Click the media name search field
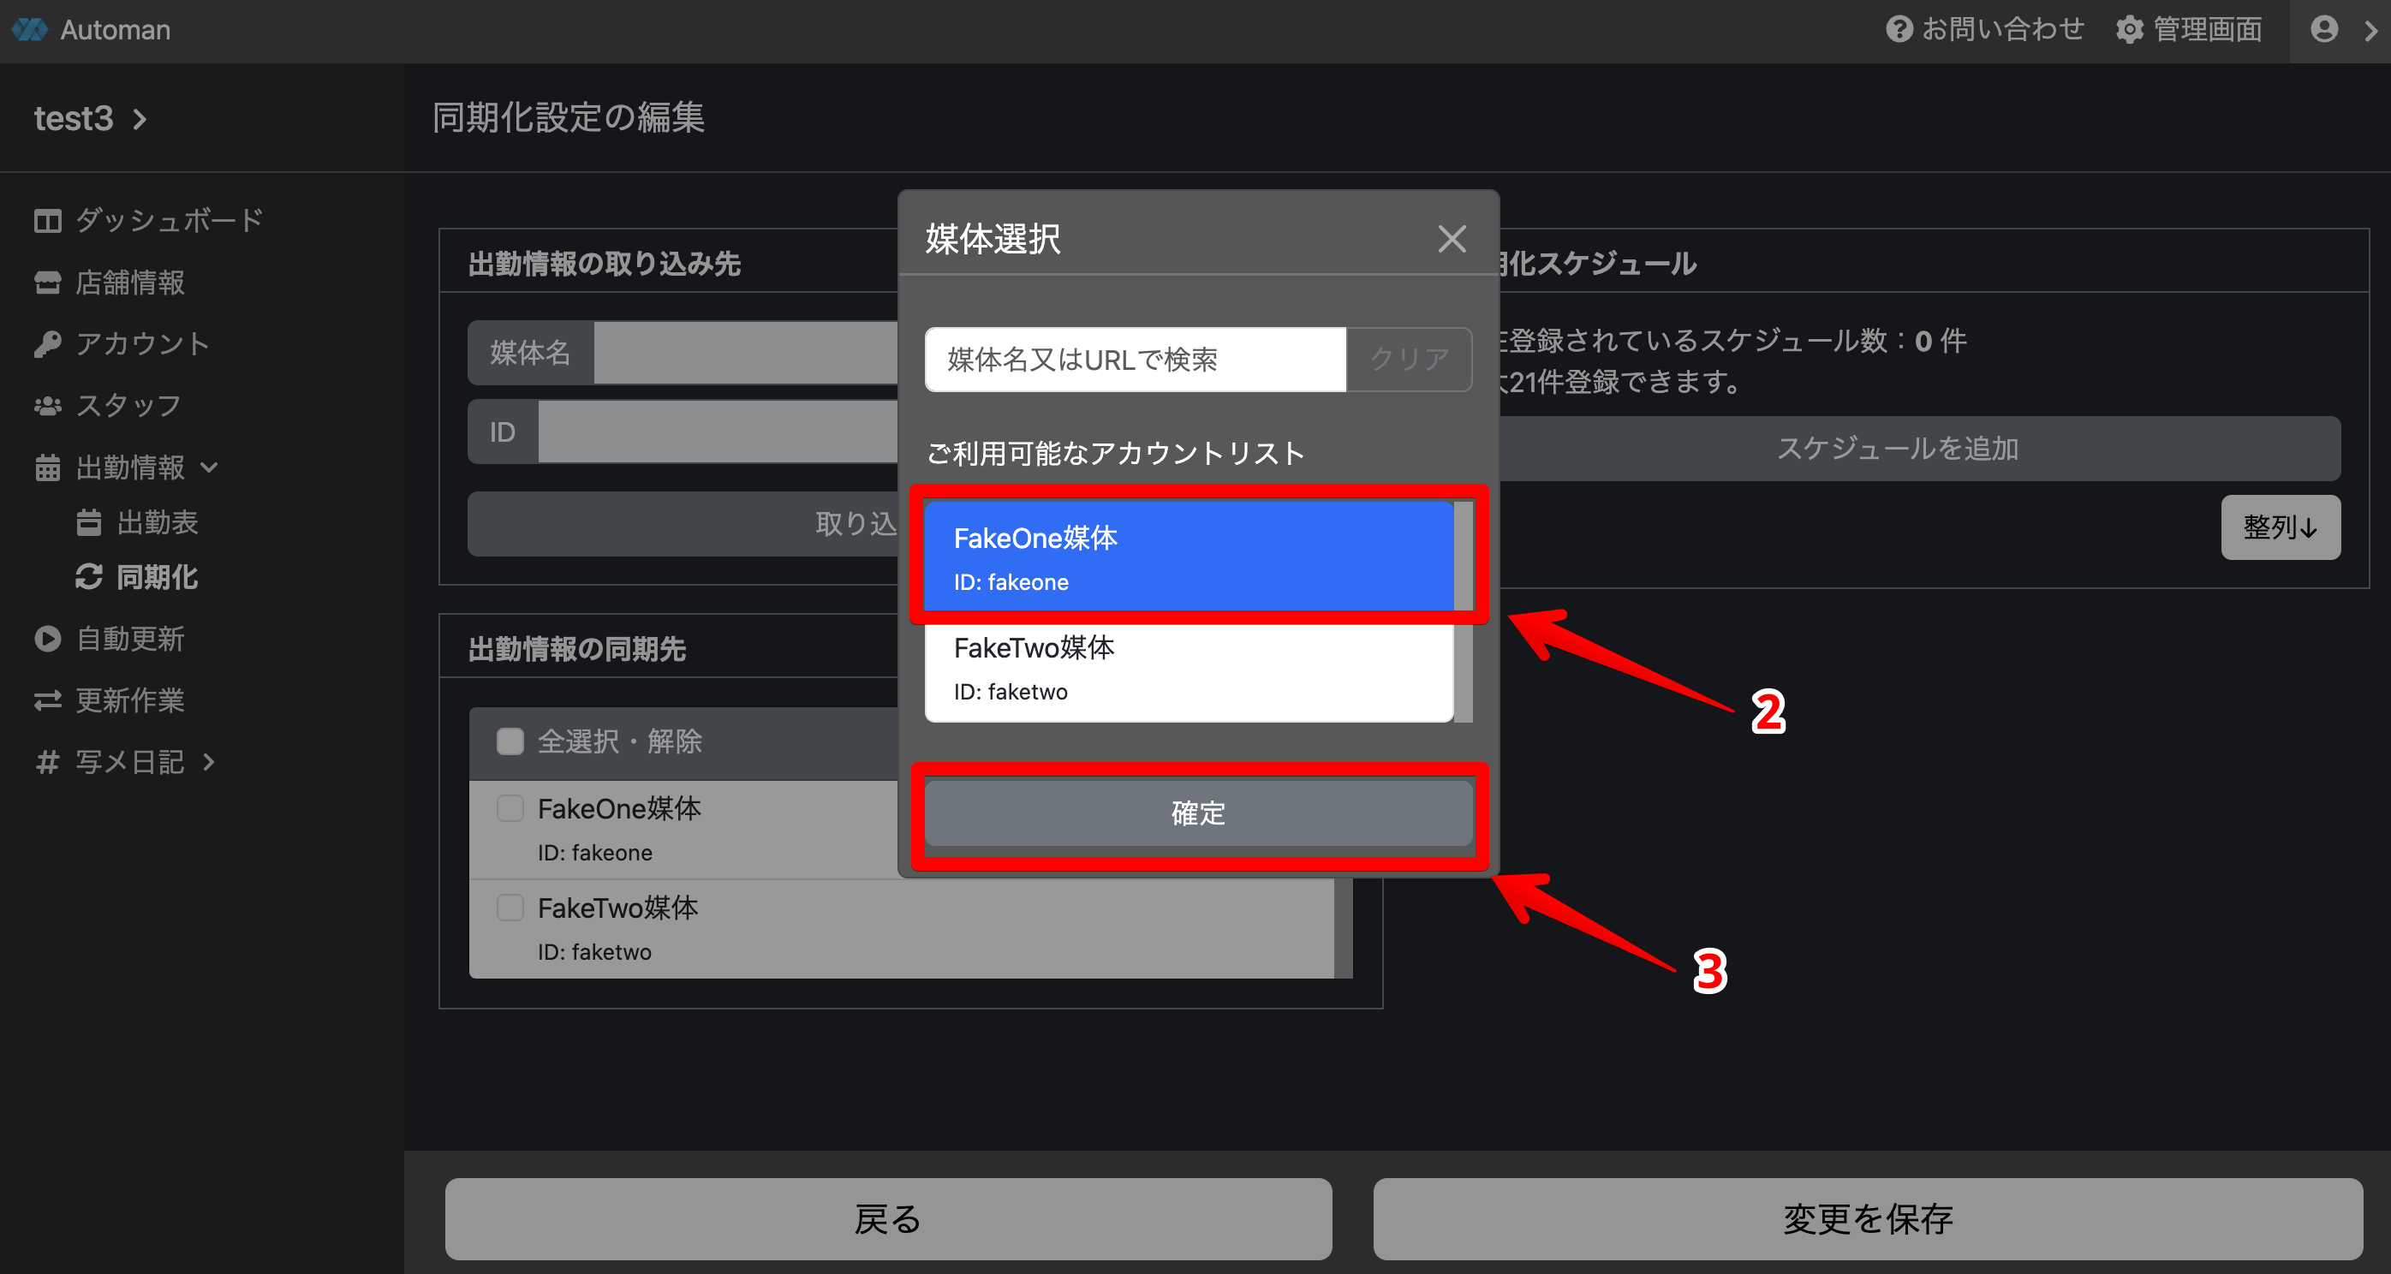2391x1274 pixels. (1134, 359)
